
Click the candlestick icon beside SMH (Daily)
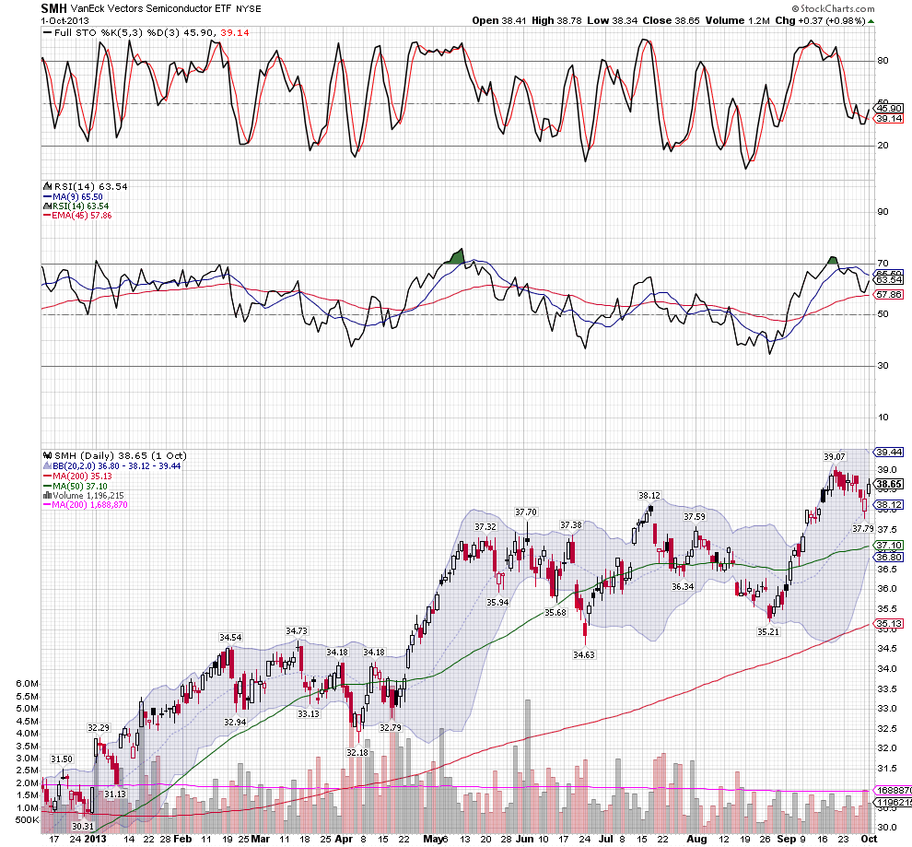46,456
